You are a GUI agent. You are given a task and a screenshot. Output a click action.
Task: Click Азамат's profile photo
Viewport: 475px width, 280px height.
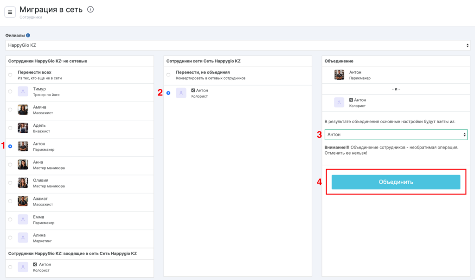click(23, 201)
